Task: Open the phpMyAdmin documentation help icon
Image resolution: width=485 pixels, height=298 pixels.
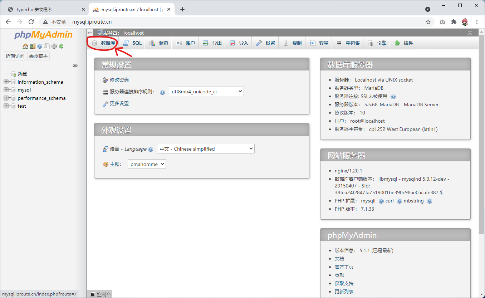Action: [40, 46]
